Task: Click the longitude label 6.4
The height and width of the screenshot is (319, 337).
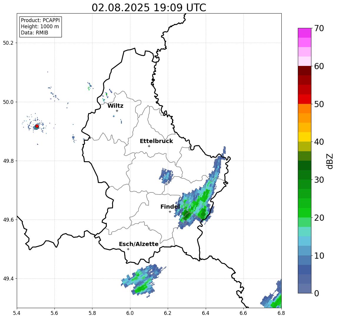Action: [x=206, y=313]
